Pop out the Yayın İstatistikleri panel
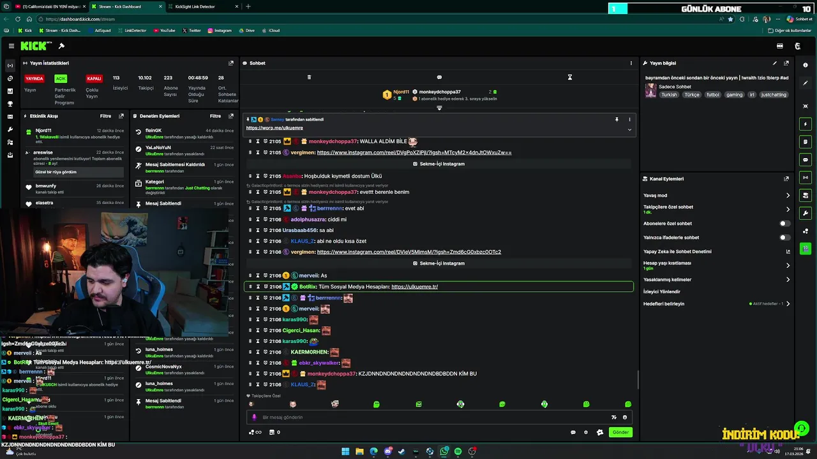This screenshot has width=817, height=459. coord(231,63)
